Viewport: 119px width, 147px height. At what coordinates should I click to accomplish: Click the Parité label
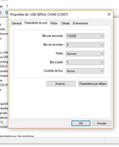point(60,53)
